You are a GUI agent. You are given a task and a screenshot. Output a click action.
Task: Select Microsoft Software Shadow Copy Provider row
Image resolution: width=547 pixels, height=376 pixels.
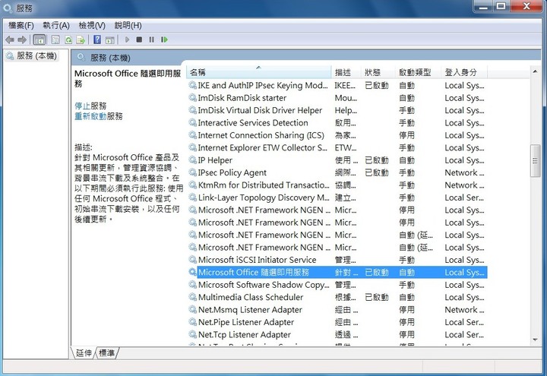337,285
